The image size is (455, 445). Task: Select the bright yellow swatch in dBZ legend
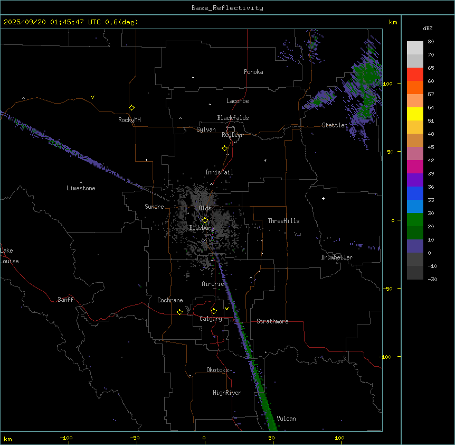pyautogui.click(x=415, y=114)
